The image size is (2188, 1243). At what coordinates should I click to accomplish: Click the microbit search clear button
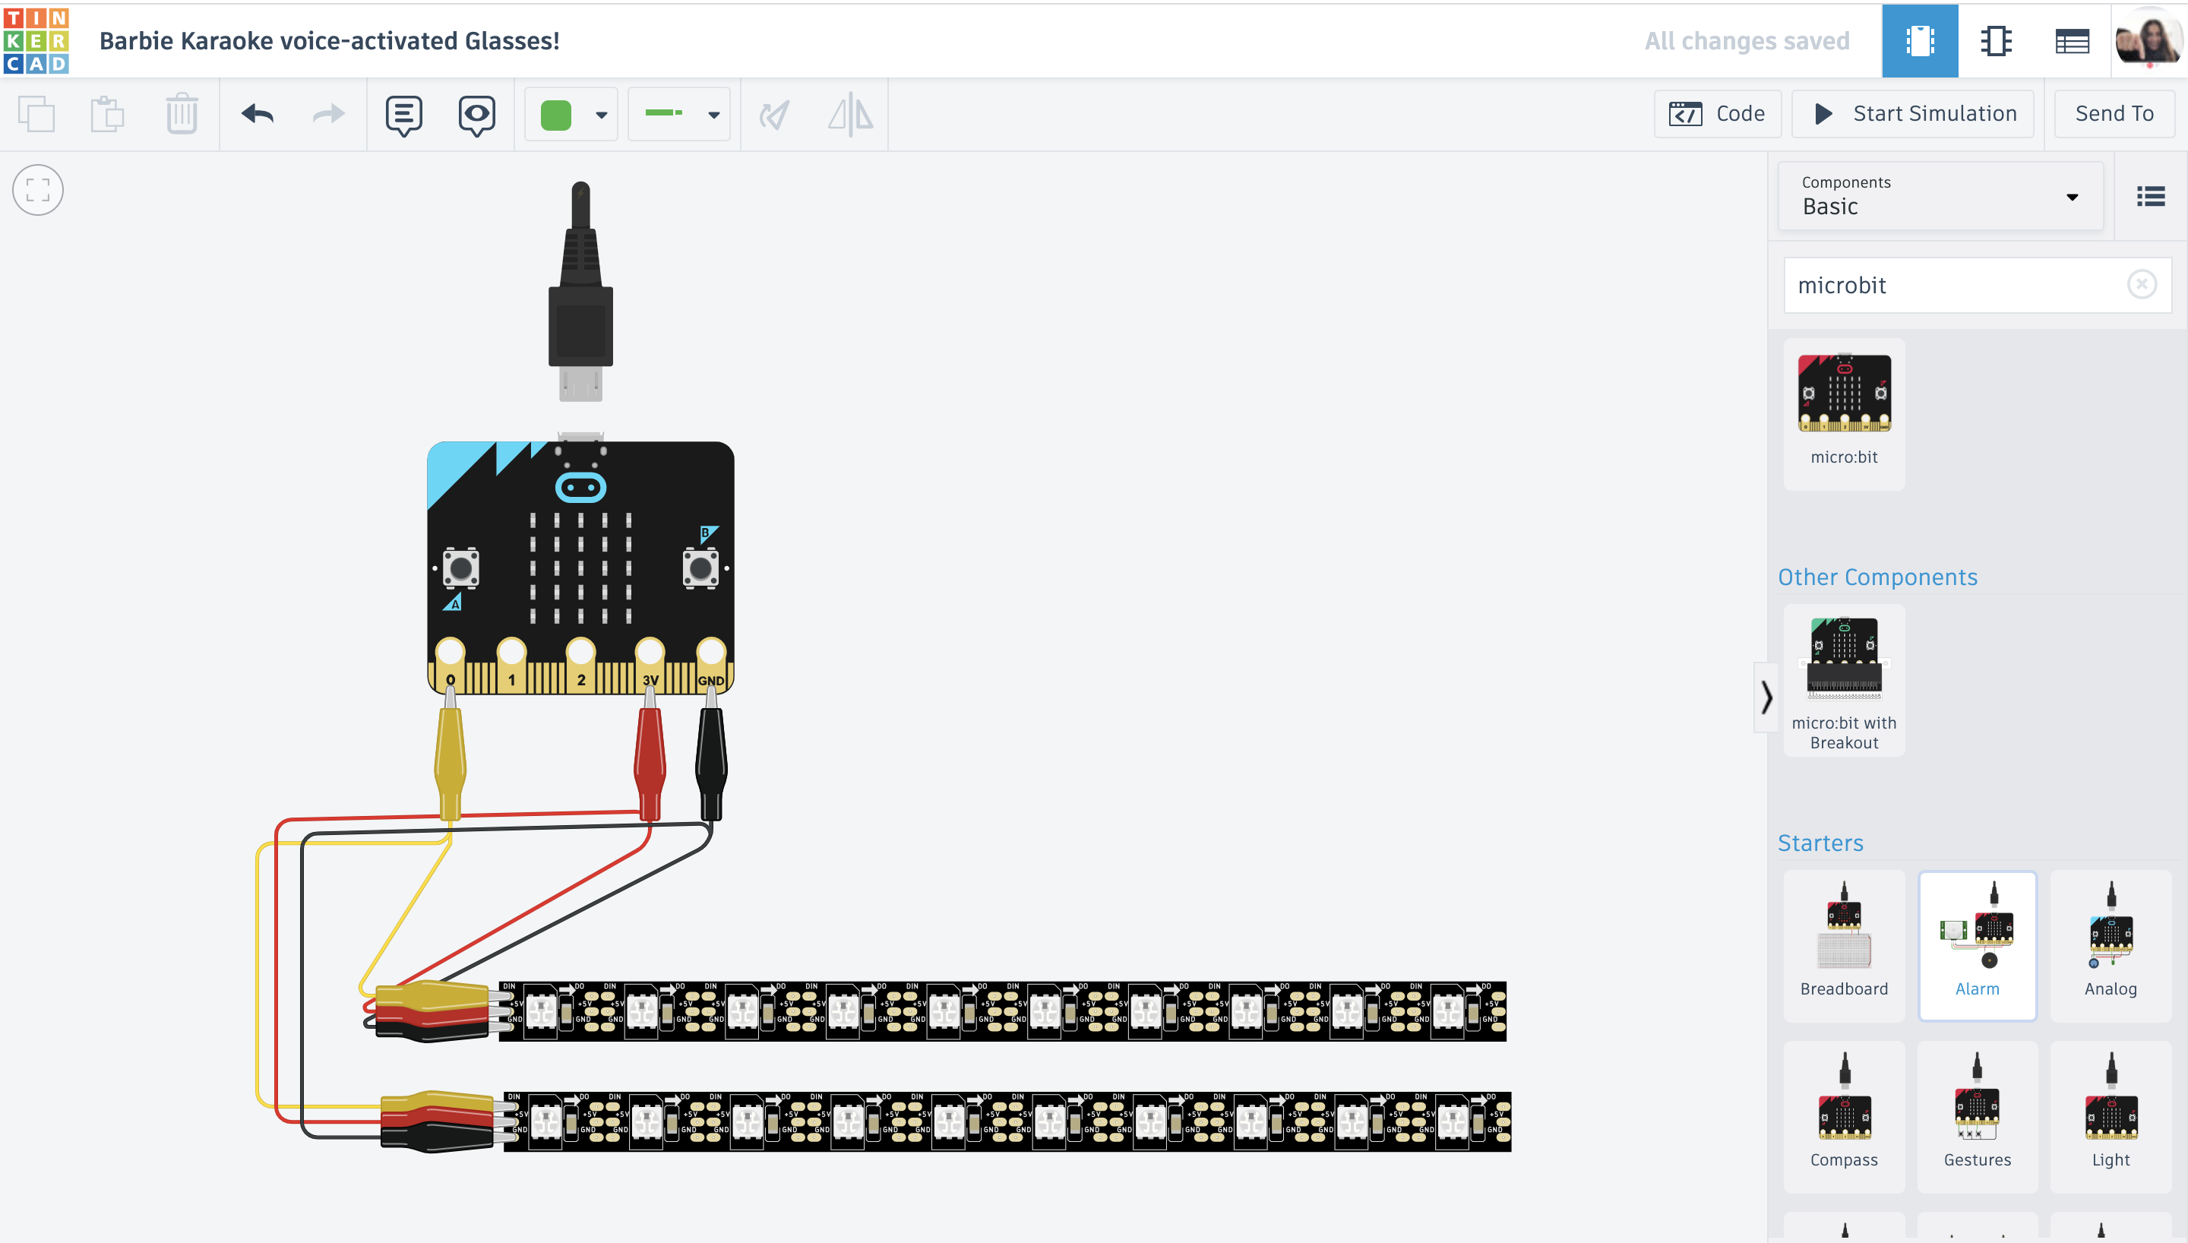[2142, 284]
